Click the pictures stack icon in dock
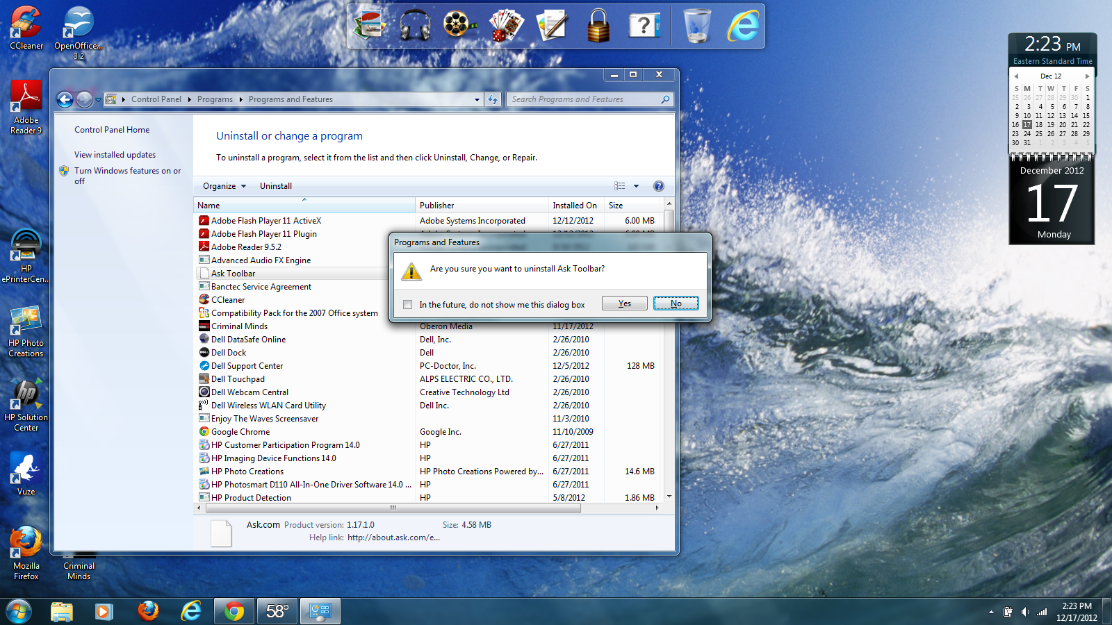This screenshot has width=1112, height=625. (x=369, y=25)
